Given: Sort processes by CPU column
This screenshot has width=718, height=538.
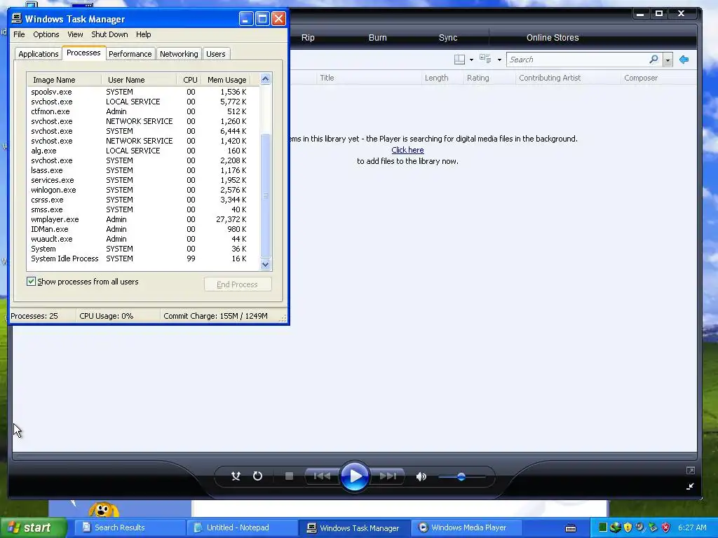Looking at the screenshot, I should pyautogui.click(x=189, y=80).
